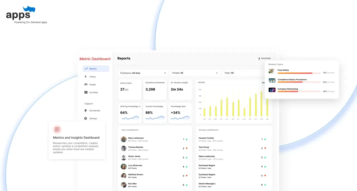This screenshot has height=191, width=357.
Task: Select the Questions Answered 3,298 card
Action: (x=155, y=90)
